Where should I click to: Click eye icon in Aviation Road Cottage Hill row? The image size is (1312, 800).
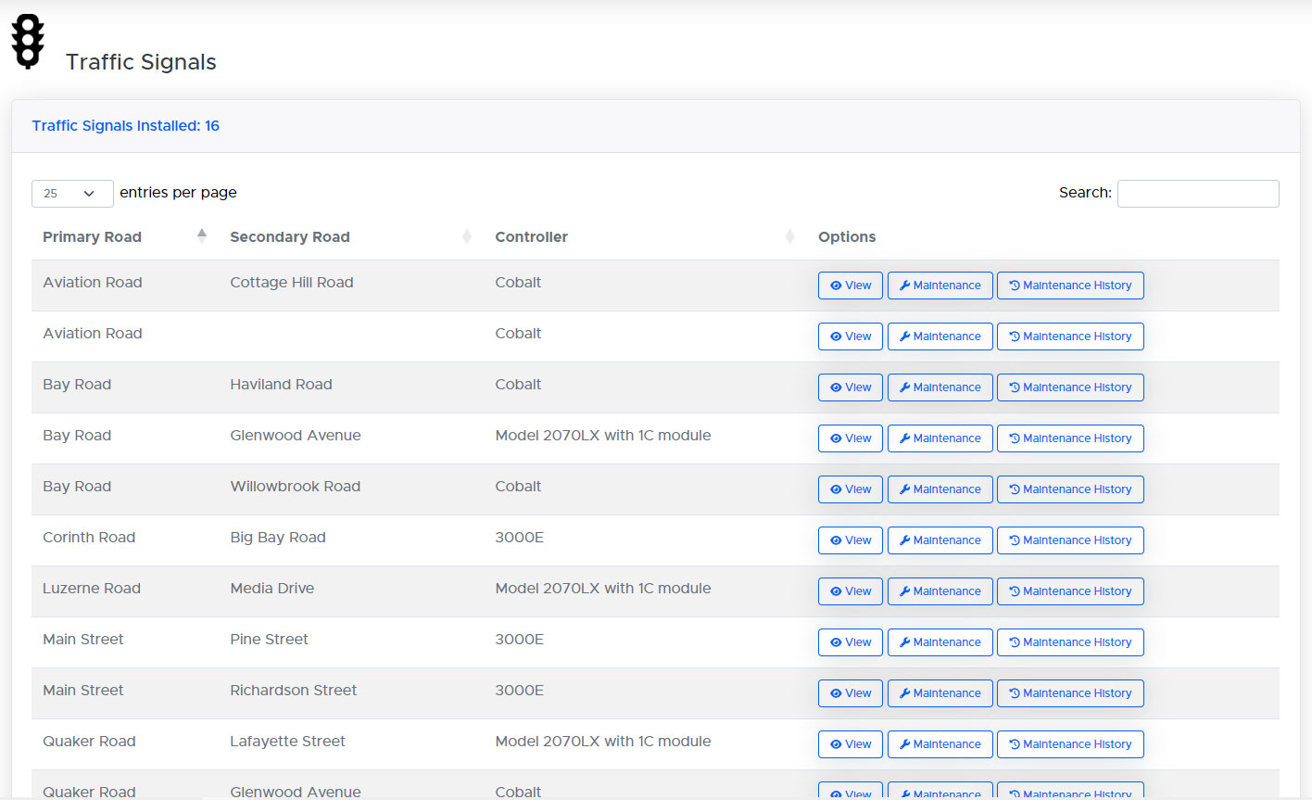coord(836,286)
